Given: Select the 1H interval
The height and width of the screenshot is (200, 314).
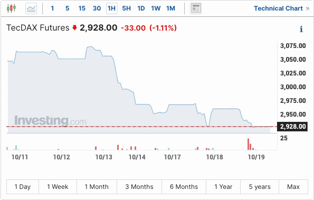Looking at the screenshot, I should coord(112,8).
